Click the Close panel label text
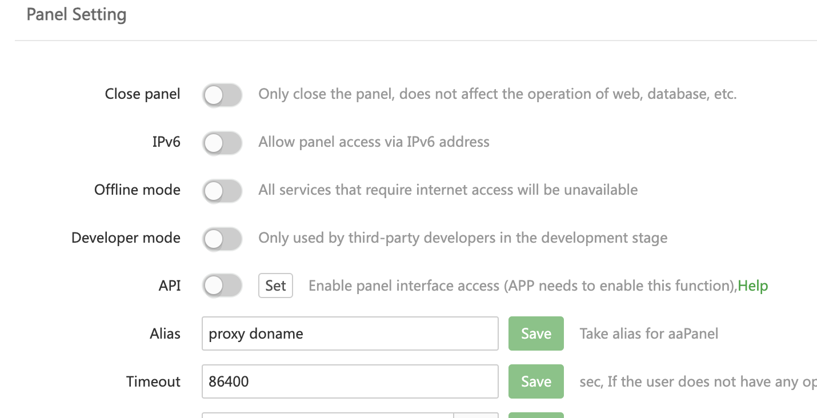817x418 pixels. click(142, 94)
